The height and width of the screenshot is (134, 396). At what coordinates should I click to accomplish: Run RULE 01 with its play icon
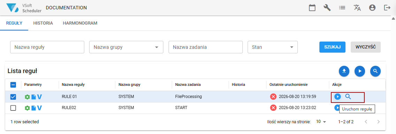tap(337, 97)
